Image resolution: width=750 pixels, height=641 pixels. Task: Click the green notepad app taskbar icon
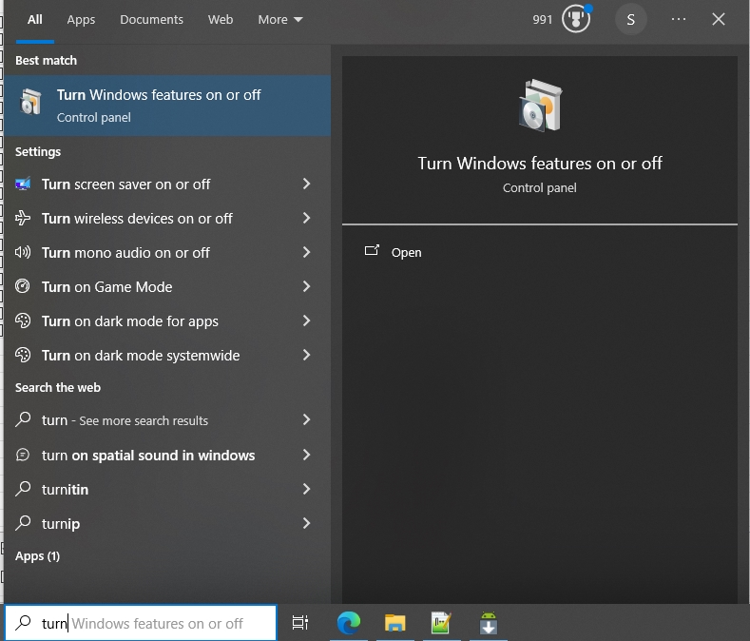[x=441, y=623]
